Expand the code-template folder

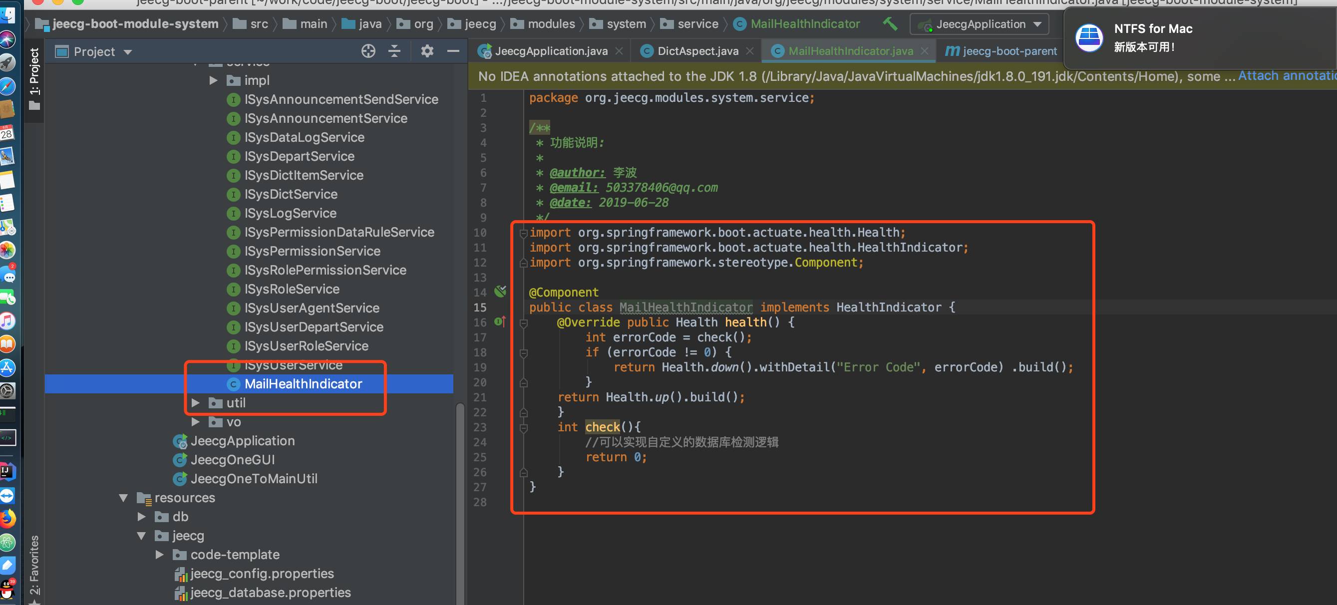tap(160, 555)
